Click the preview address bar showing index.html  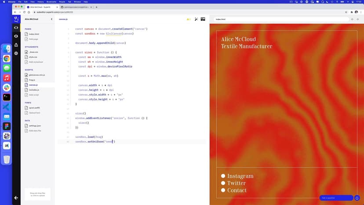coord(281,19)
